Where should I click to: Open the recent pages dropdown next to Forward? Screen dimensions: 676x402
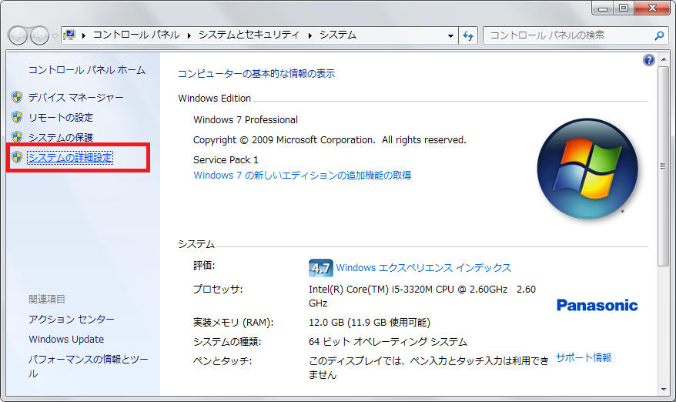(x=54, y=36)
